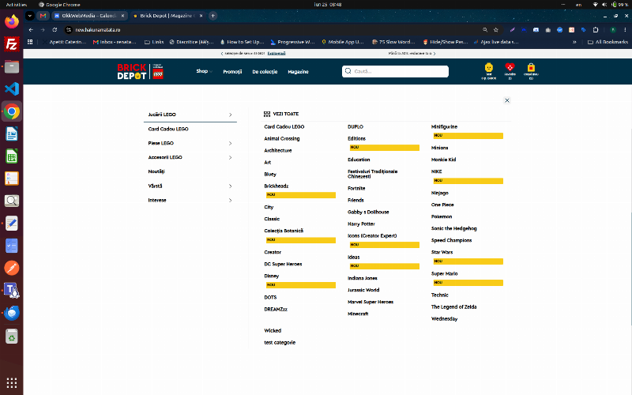Expand the Interese submenu chevron
The width and height of the screenshot is (632, 395).
pyautogui.click(x=230, y=201)
